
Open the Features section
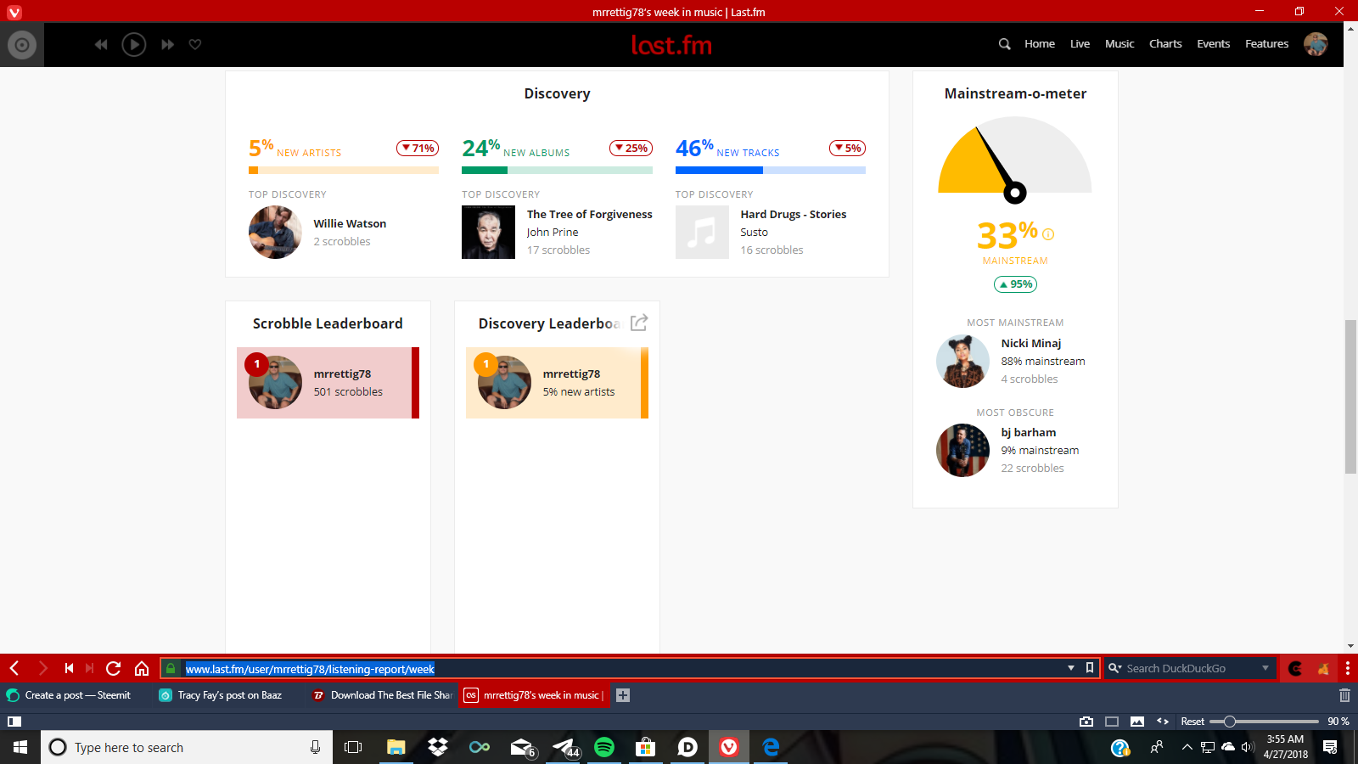1266,44
